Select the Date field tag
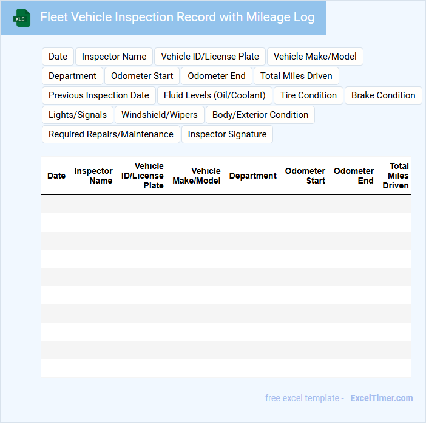Viewport: 426px width, 423px height. [x=58, y=57]
